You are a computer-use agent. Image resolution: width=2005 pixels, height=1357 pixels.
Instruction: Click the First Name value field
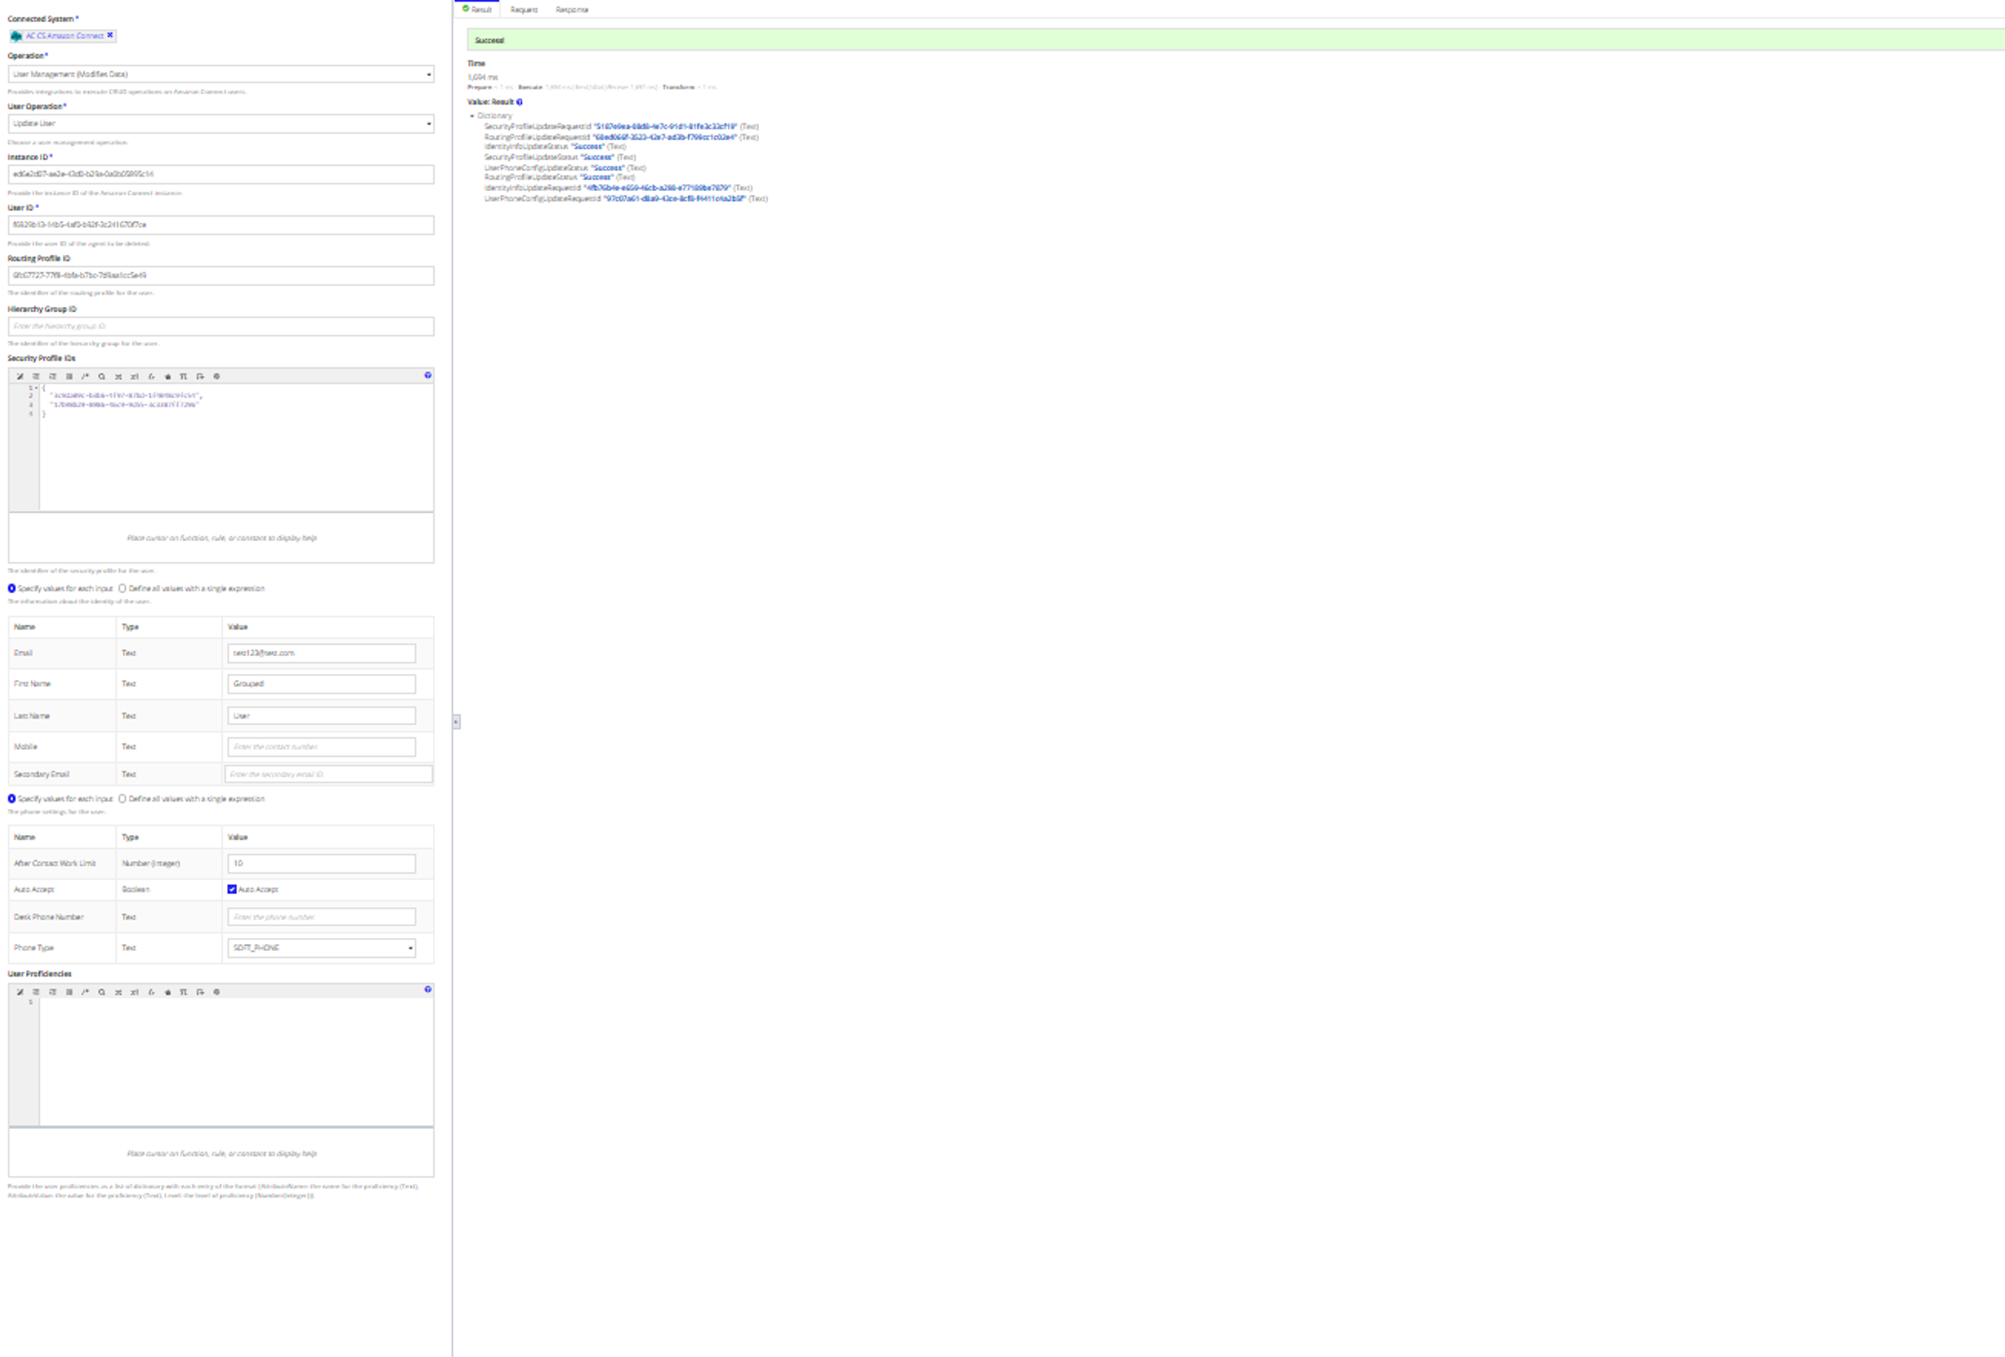click(322, 684)
